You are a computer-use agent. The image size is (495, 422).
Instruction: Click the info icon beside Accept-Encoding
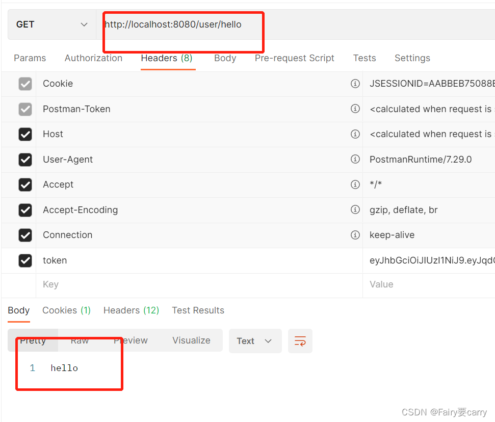tap(355, 210)
